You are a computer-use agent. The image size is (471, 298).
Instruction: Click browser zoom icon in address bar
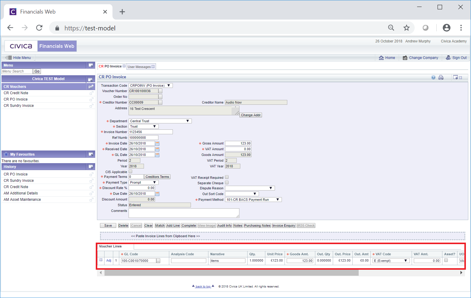click(391, 28)
